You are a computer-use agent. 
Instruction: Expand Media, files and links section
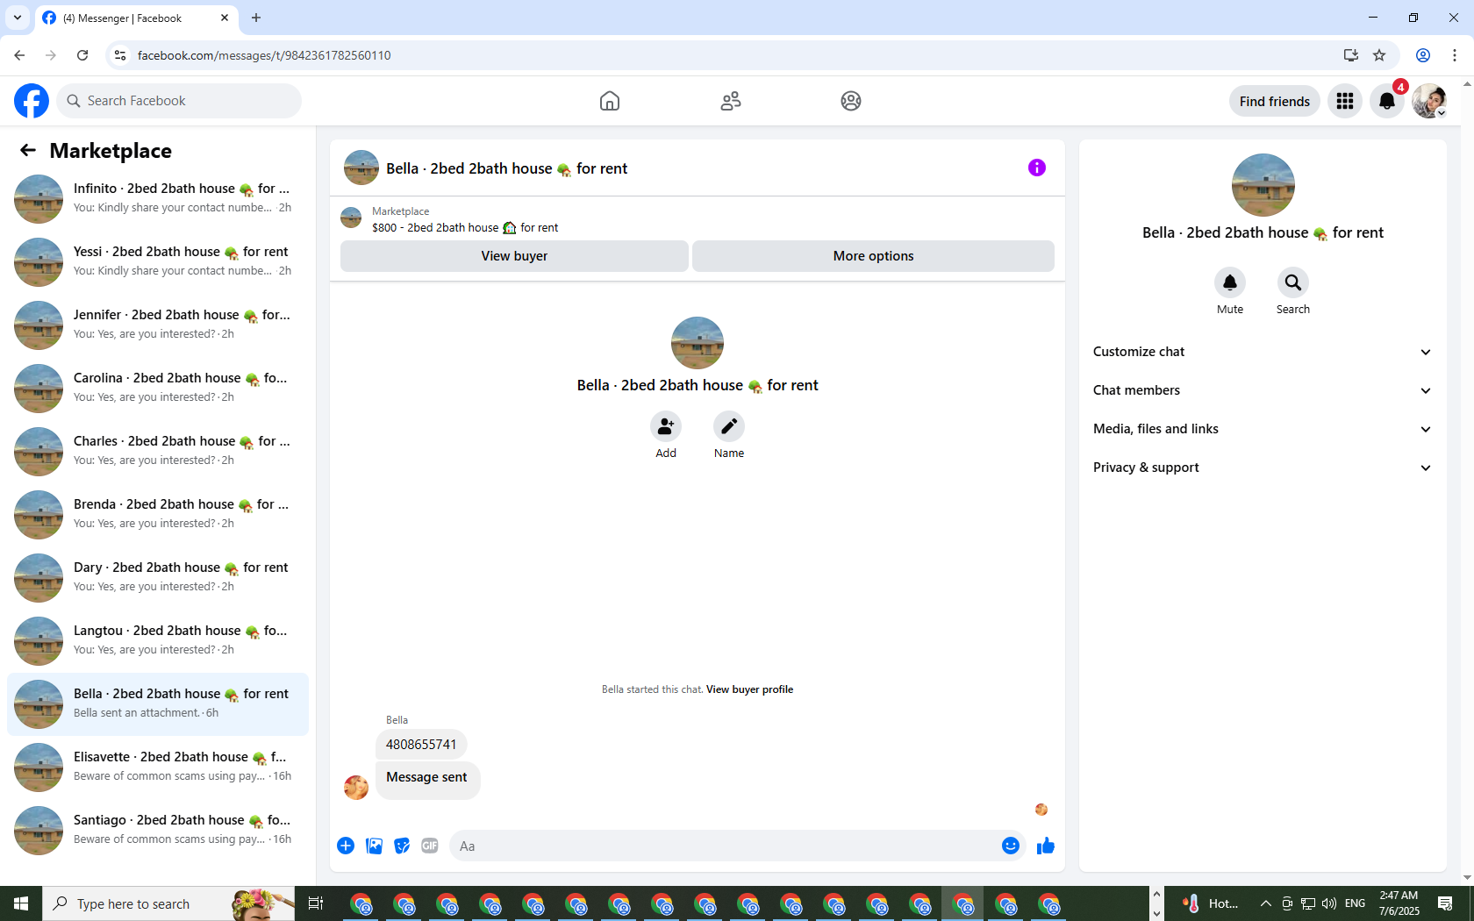point(1263,429)
